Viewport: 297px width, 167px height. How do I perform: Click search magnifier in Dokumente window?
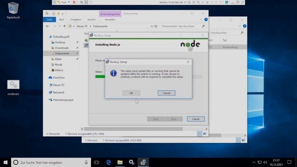(203, 26)
